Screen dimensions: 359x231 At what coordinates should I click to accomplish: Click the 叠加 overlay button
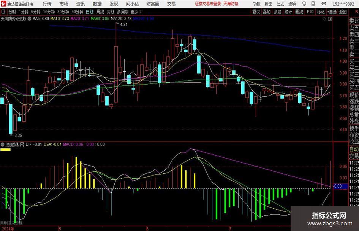267,12
